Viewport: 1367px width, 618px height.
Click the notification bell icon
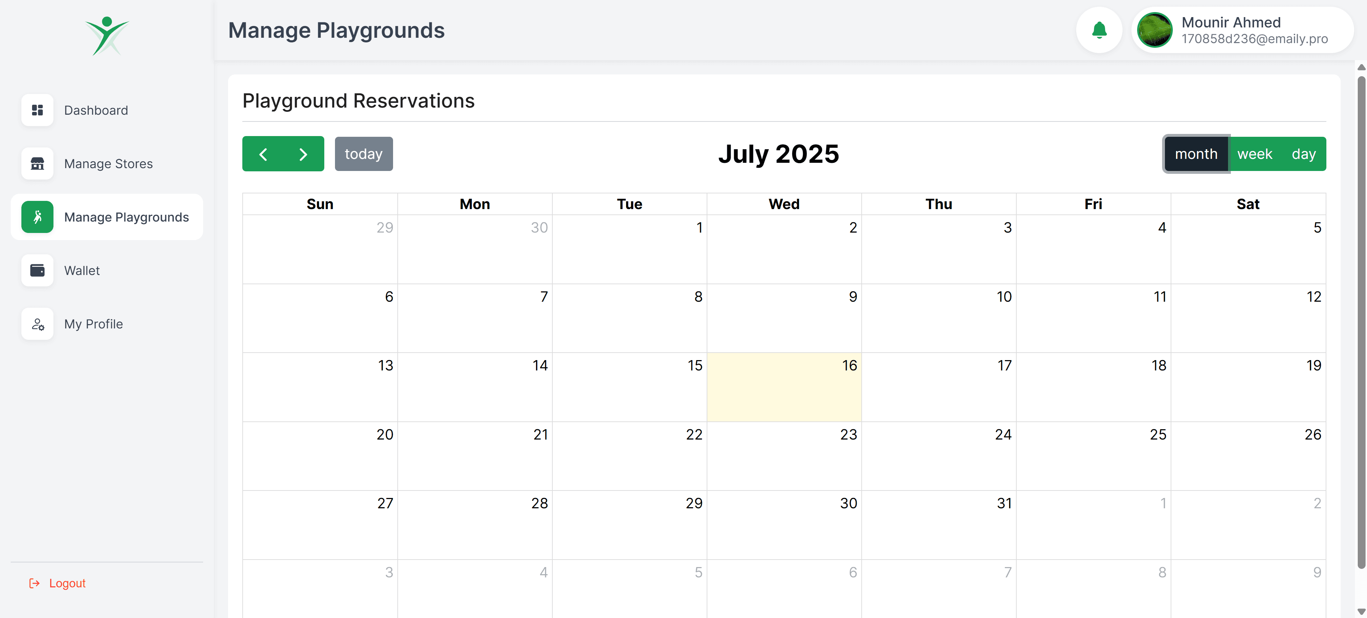point(1098,30)
